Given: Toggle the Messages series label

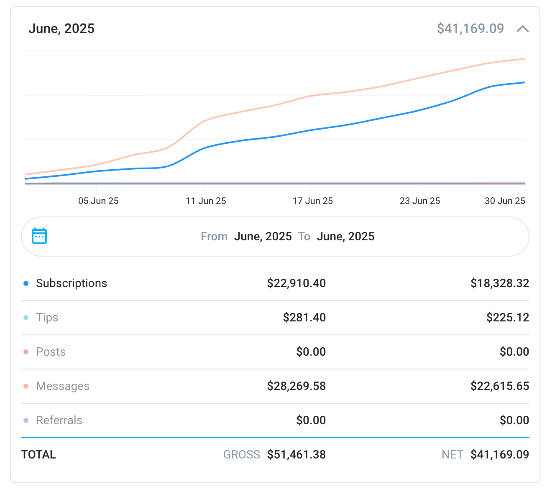Looking at the screenshot, I should (x=63, y=386).
